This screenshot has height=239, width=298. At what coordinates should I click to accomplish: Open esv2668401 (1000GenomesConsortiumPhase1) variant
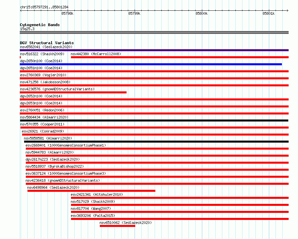pos(66,145)
